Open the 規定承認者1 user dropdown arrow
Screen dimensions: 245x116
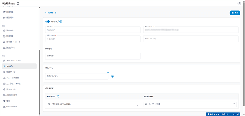(x=138, y=105)
